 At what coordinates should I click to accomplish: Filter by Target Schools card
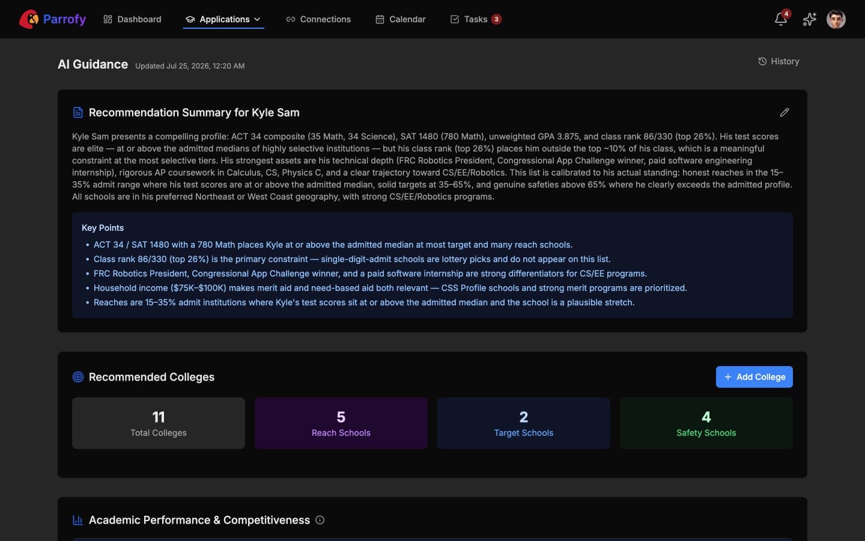(524, 423)
